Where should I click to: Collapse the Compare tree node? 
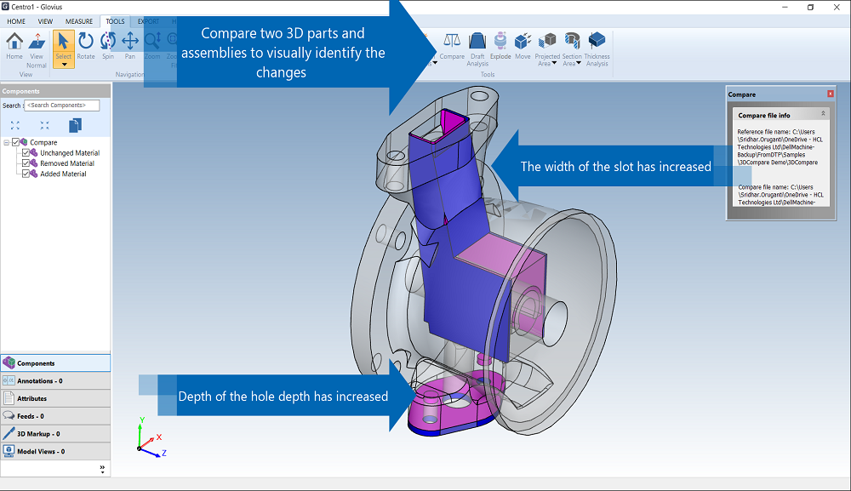pos(6,143)
